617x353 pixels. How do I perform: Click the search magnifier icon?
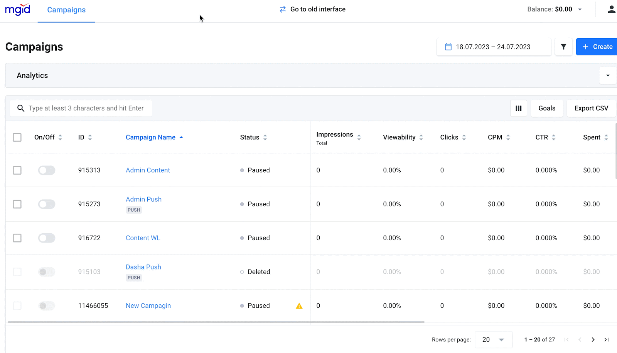pyautogui.click(x=21, y=108)
